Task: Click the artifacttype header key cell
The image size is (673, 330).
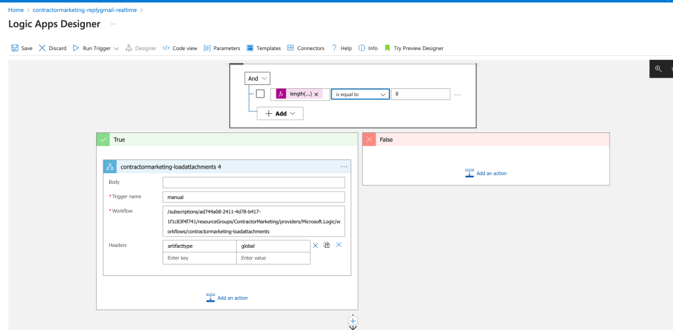Action: click(x=199, y=246)
